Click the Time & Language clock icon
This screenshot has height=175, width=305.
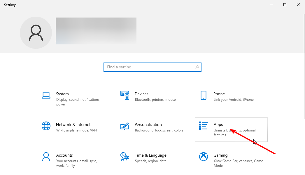tap(125, 157)
